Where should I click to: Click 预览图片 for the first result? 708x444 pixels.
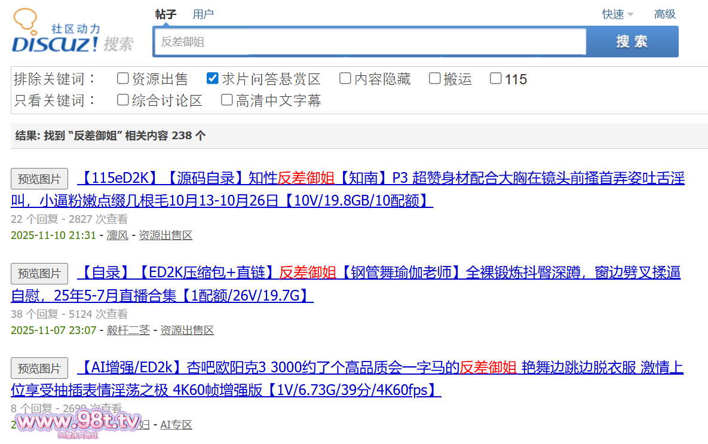(x=39, y=179)
